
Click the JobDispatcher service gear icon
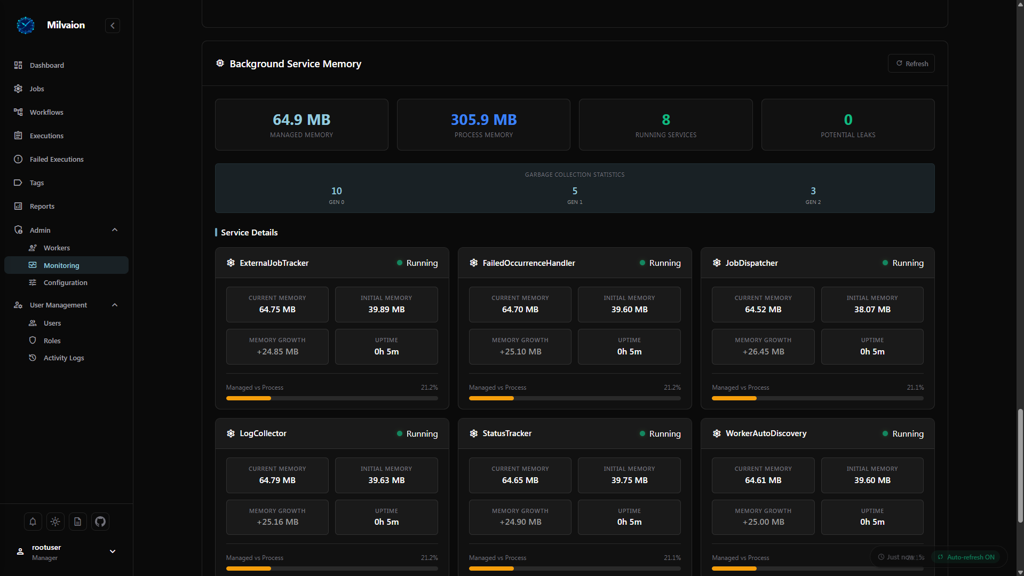pos(717,263)
